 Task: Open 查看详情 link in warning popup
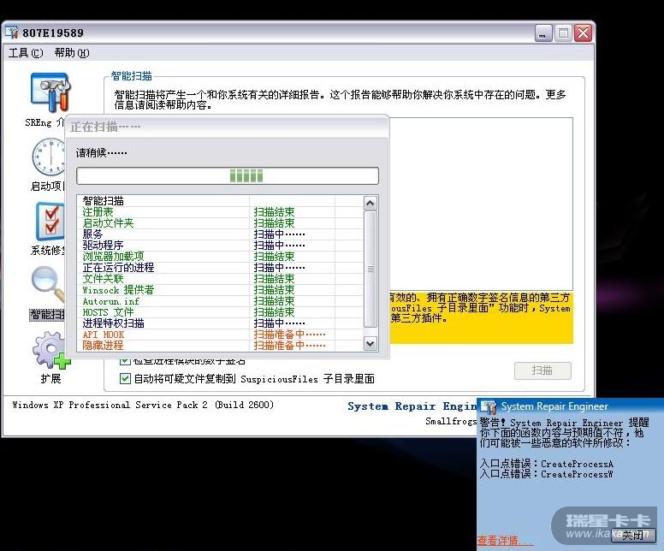pyautogui.click(x=504, y=541)
